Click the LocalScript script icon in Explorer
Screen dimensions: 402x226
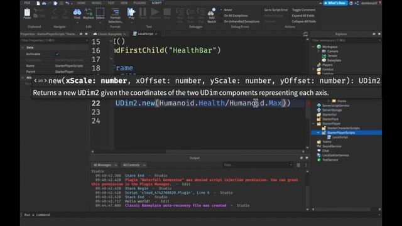click(x=329, y=137)
